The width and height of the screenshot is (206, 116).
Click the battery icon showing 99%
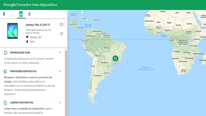[27, 42]
